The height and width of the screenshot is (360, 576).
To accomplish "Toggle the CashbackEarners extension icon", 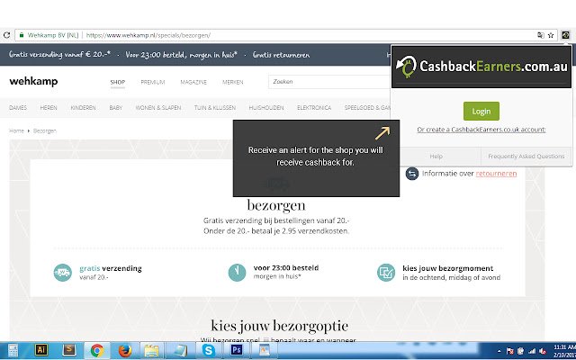I will 565,35.
